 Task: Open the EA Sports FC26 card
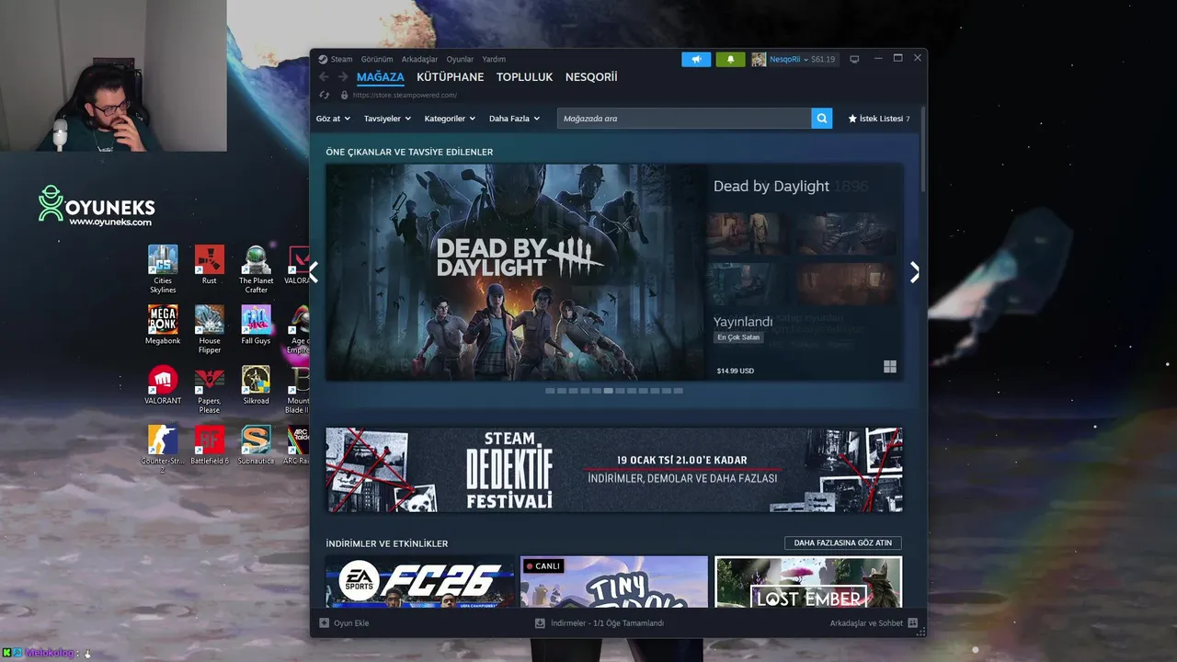pyautogui.click(x=420, y=582)
